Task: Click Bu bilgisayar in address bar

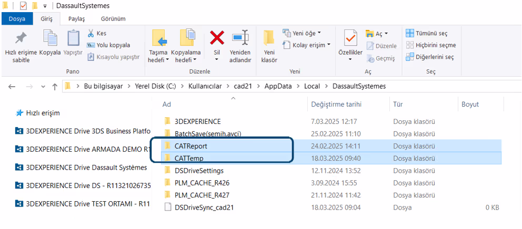Action: pos(103,87)
